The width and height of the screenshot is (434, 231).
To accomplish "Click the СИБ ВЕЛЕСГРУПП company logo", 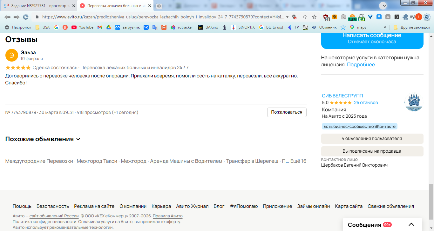I will [414, 102].
